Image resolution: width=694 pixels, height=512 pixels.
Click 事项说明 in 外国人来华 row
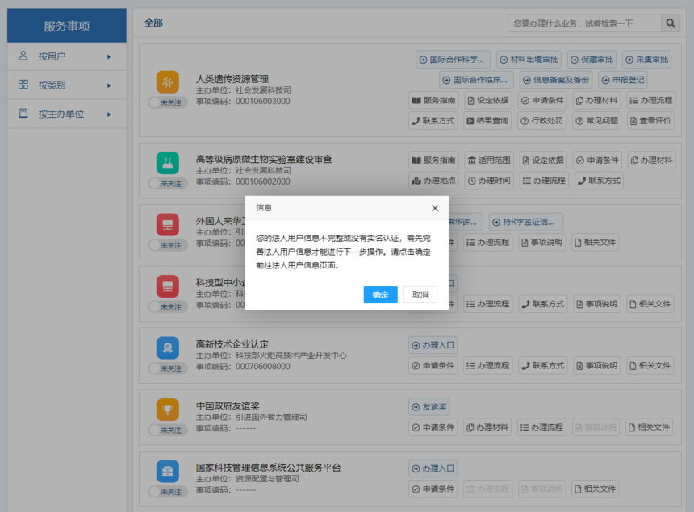coord(541,243)
